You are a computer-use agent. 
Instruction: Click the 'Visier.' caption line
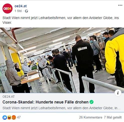(7, 23)
